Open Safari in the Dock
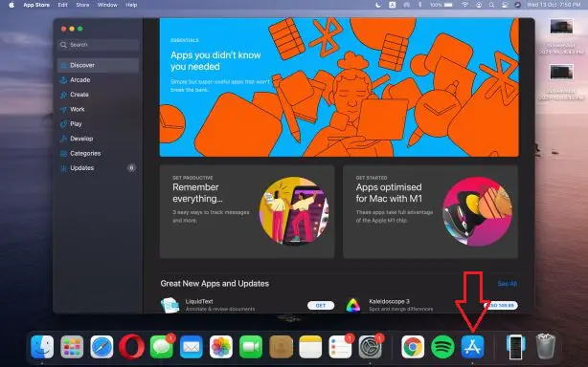Image resolution: width=588 pixels, height=367 pixels. 102,347
